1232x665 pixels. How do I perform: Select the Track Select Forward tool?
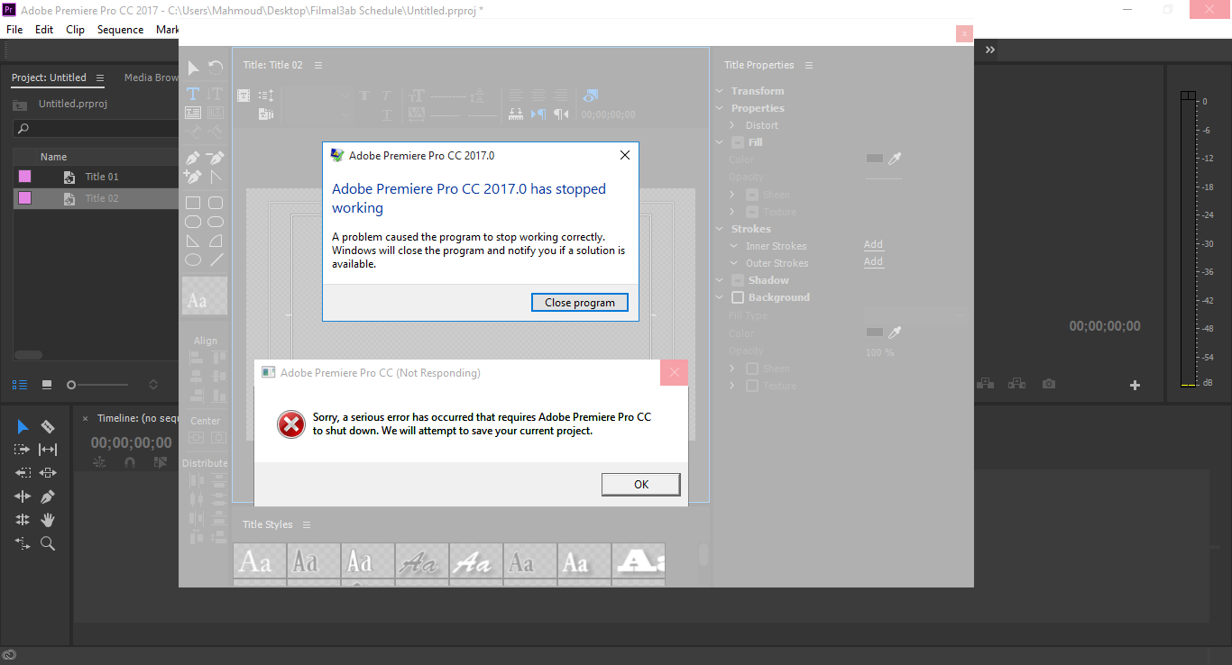23,450
